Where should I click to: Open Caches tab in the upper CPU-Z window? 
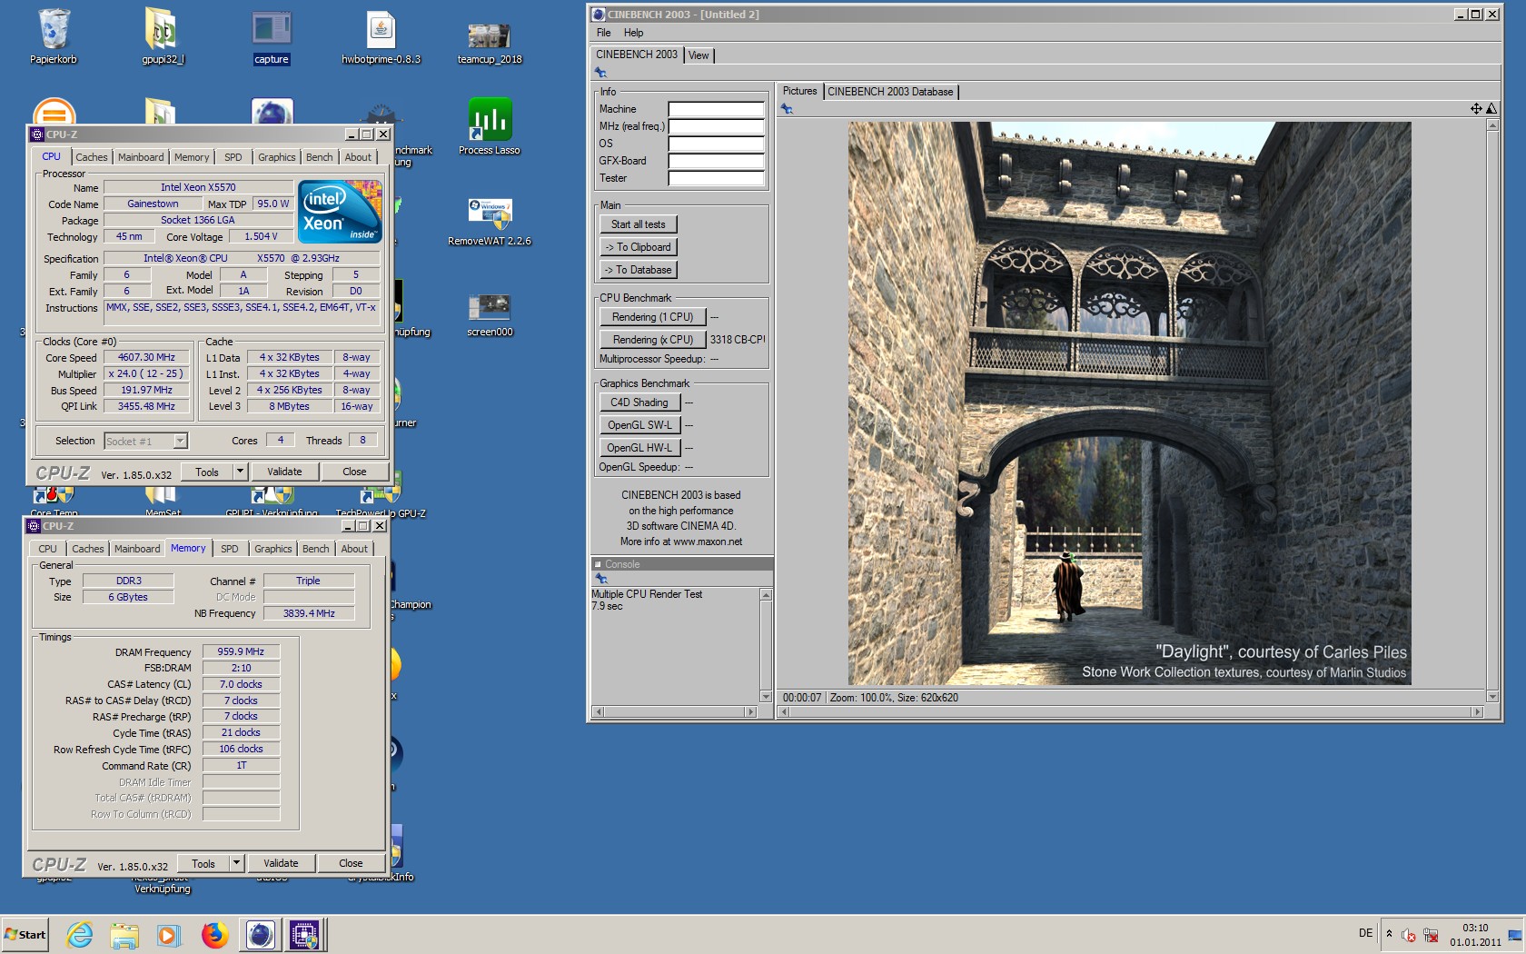click(91, 157)
